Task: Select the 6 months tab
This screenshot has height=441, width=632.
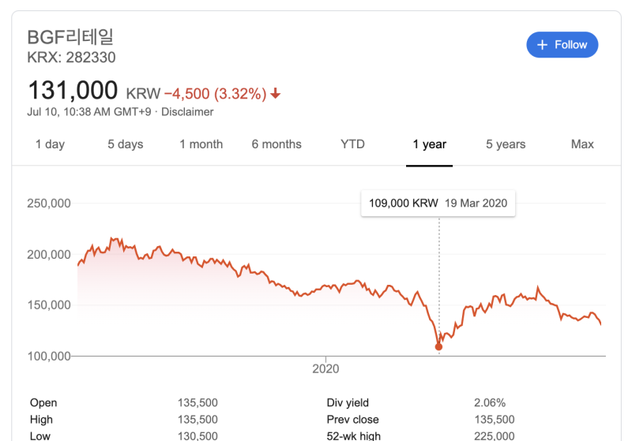Action: pyautogui.click(x=276, y=144)
